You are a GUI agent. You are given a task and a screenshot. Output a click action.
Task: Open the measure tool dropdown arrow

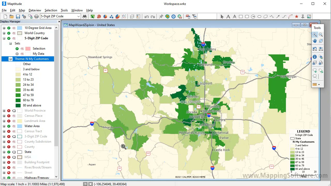pos(319,84)
